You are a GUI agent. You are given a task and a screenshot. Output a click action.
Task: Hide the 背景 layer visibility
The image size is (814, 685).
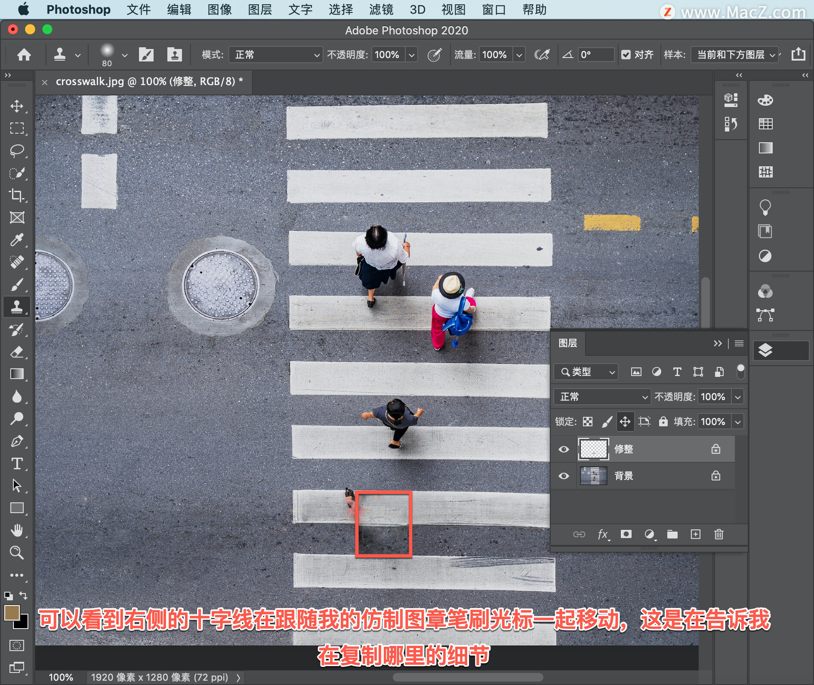tap(564, 476)
